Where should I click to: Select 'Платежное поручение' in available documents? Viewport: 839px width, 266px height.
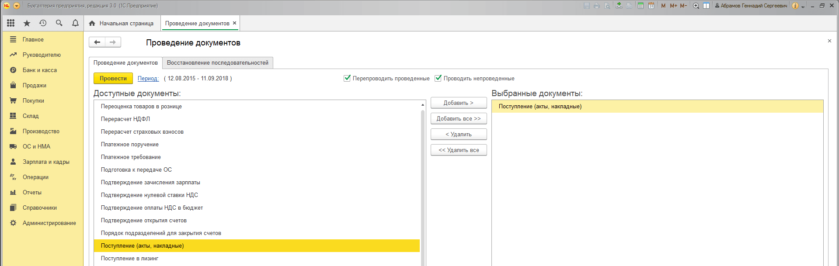point(130,145)
